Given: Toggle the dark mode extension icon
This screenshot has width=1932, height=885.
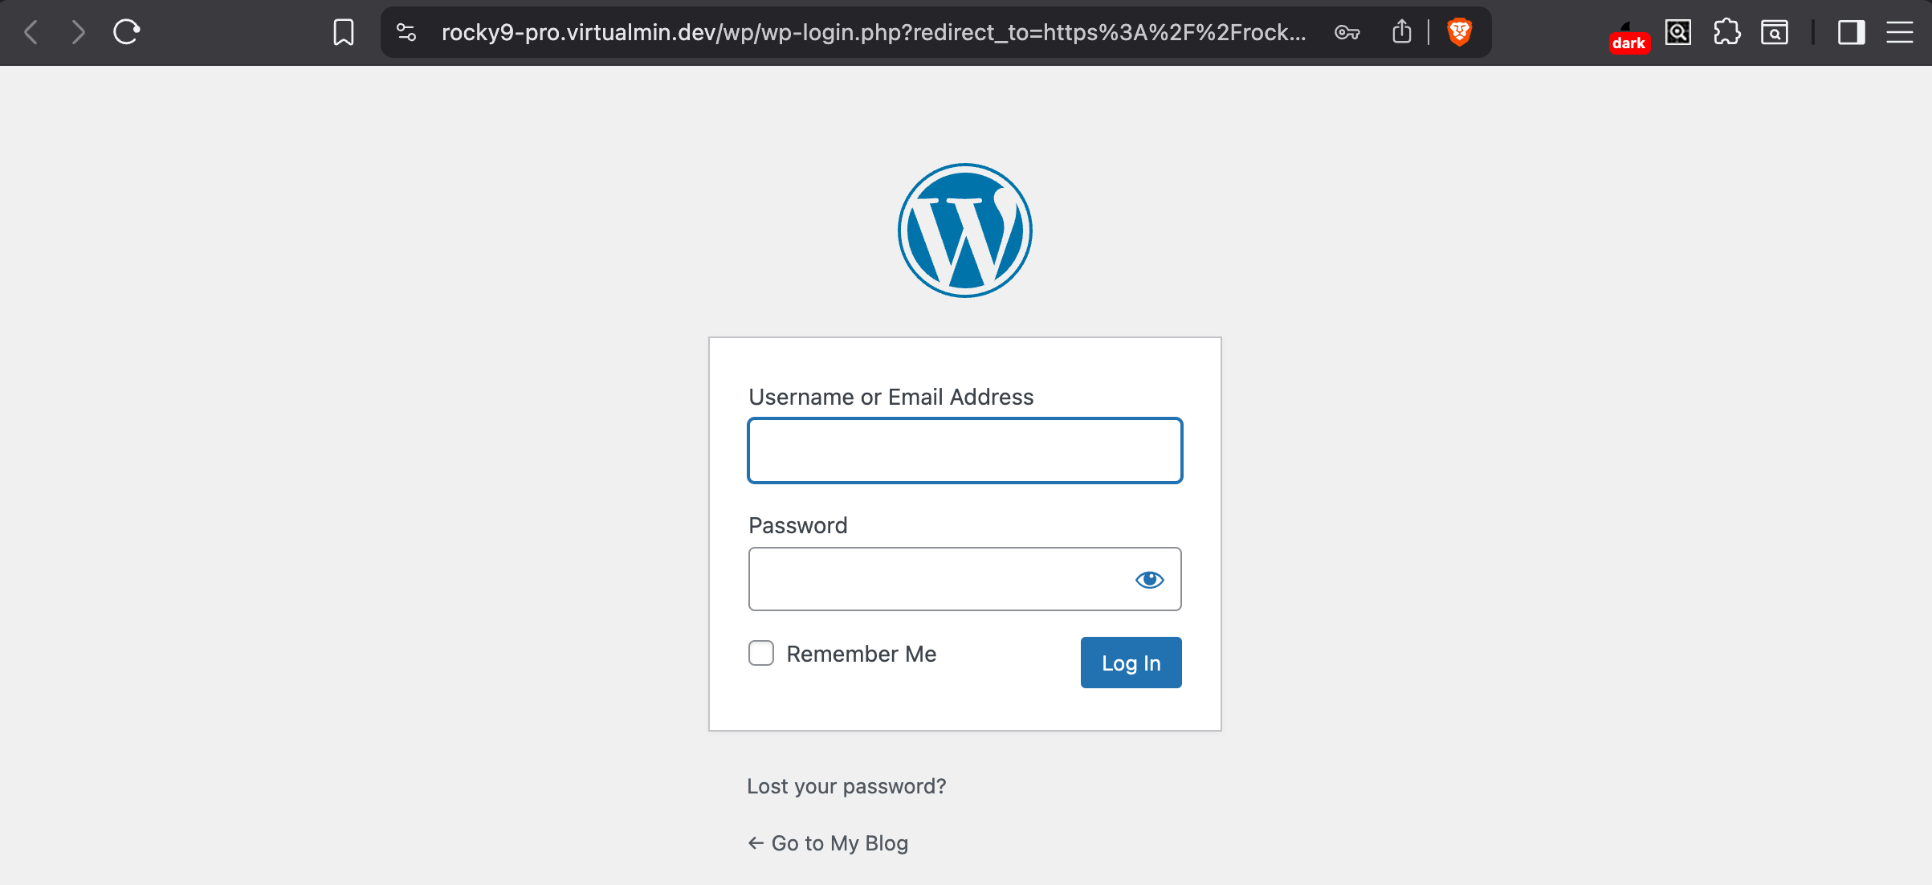Looking at the screenshot, I should (1628, 37).
